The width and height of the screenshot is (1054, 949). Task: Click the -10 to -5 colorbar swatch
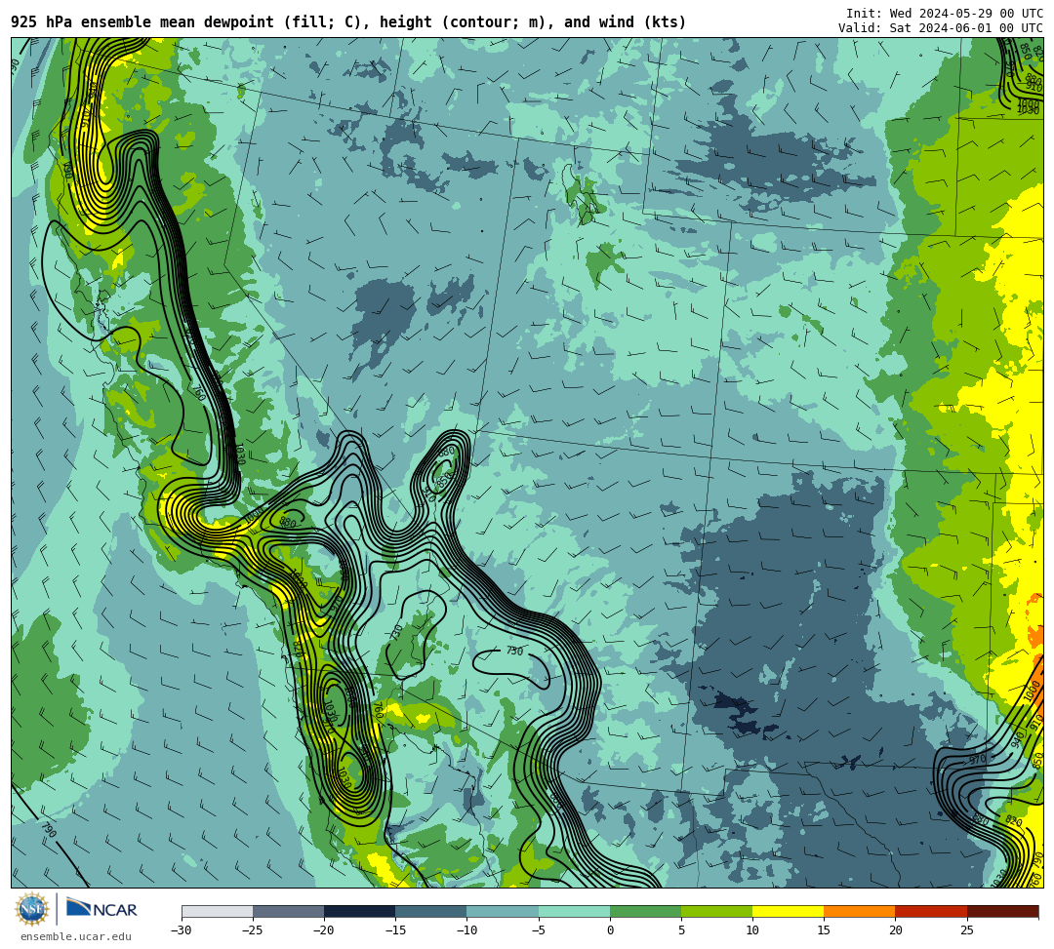503,911
